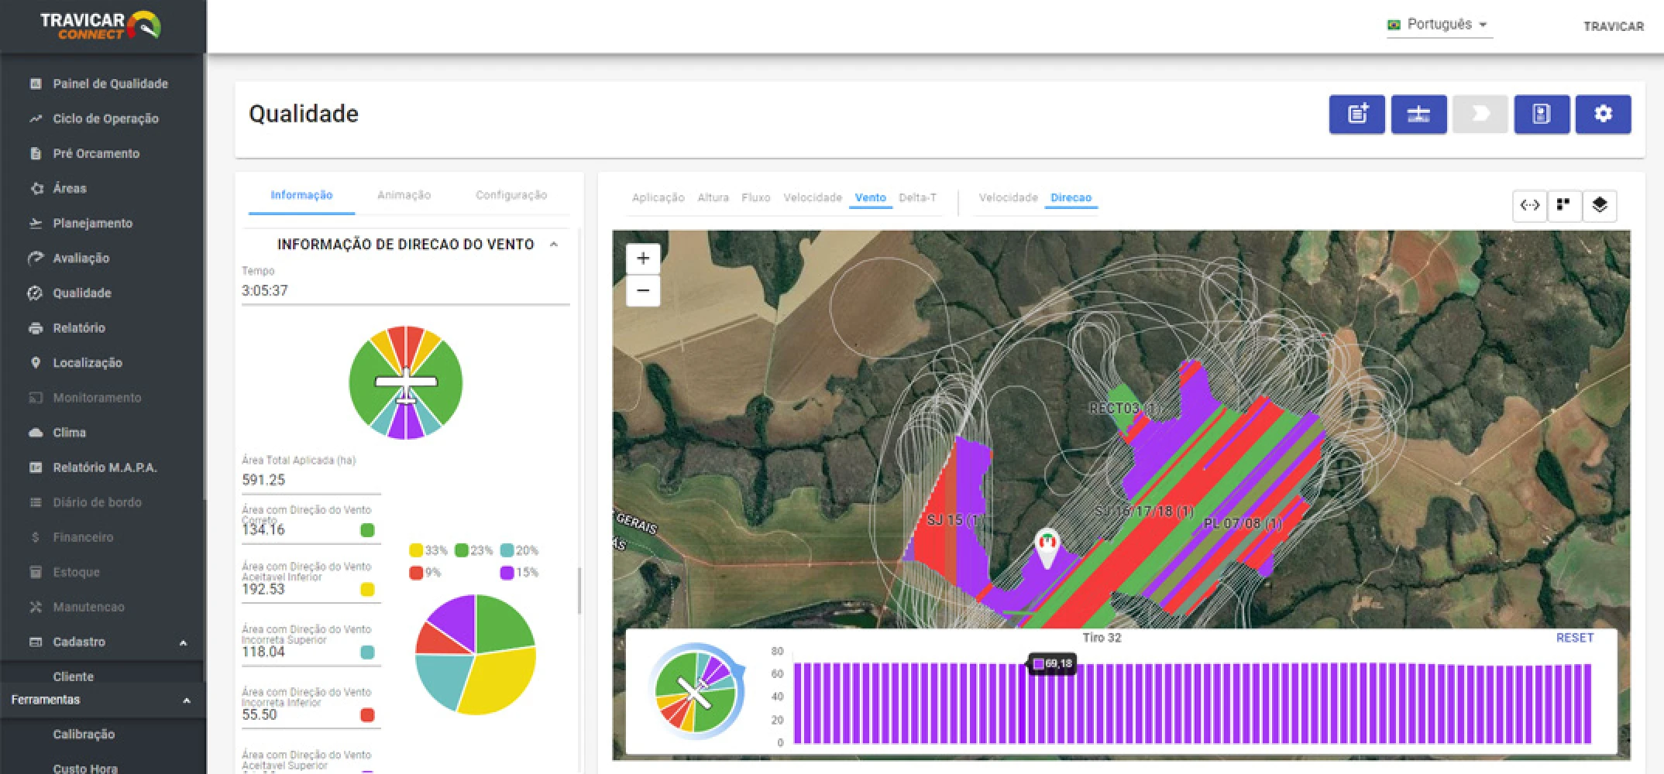Zoom out the map with minus button
The width and height of the screenshot is (1664, 774).
click(x=643, y=291)
